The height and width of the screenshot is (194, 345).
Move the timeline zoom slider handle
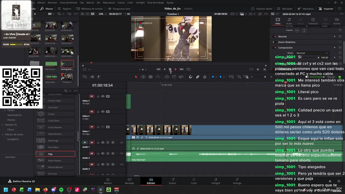(265, 77)
